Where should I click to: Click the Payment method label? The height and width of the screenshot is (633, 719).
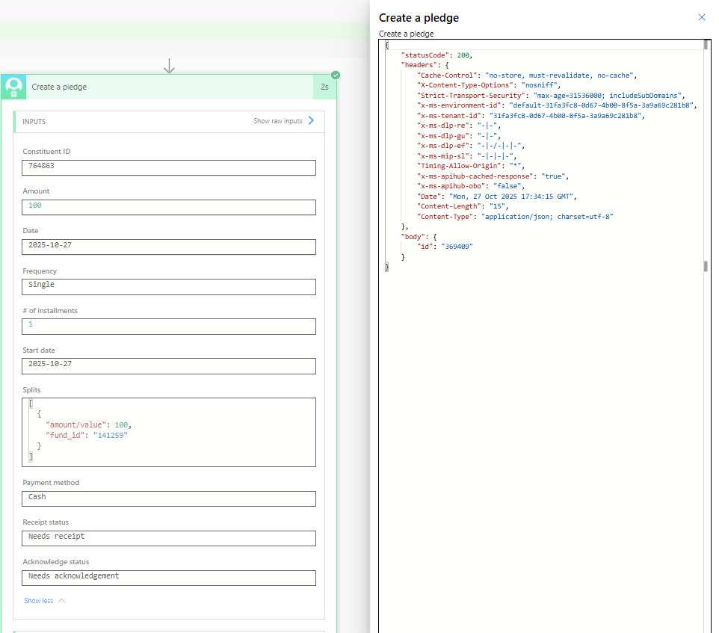[51, 483]
